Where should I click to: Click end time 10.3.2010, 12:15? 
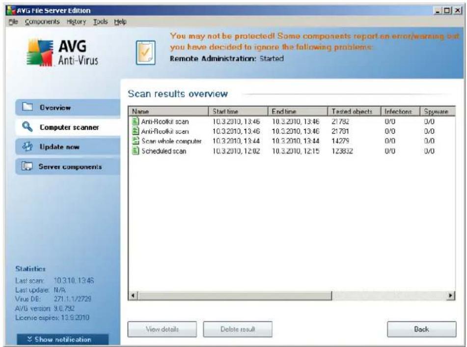coord(296,151)
